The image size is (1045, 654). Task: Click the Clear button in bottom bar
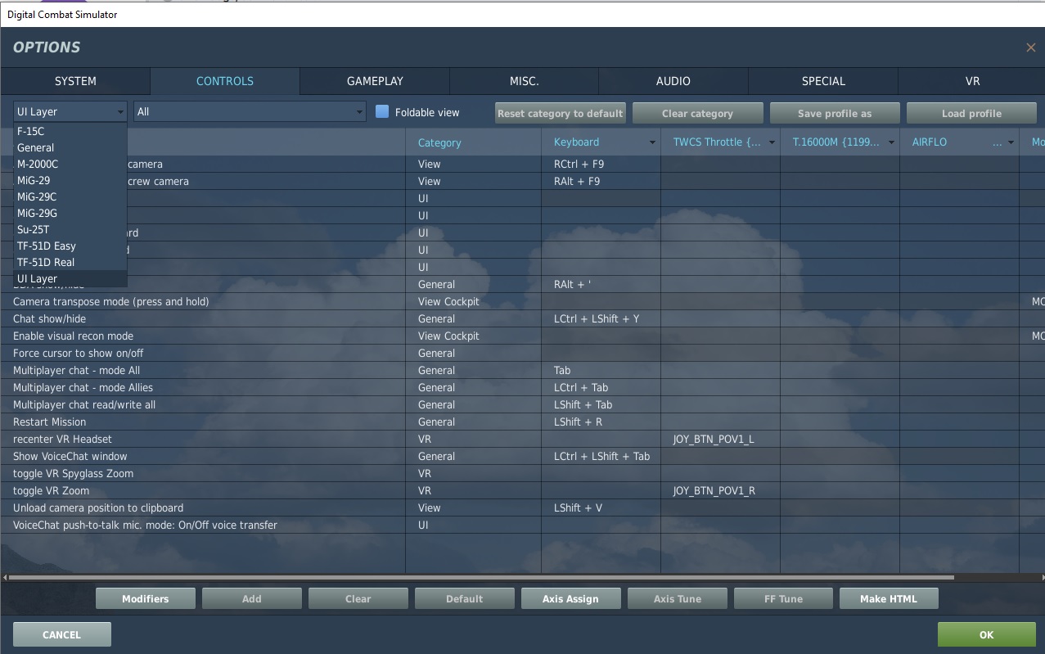(x=358, y=598)
